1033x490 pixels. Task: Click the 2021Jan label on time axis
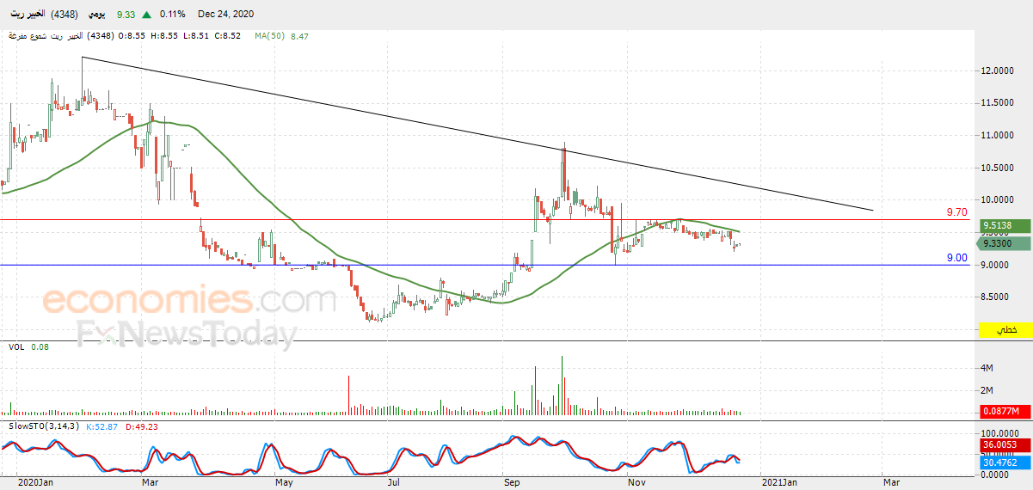coord(779,482)
